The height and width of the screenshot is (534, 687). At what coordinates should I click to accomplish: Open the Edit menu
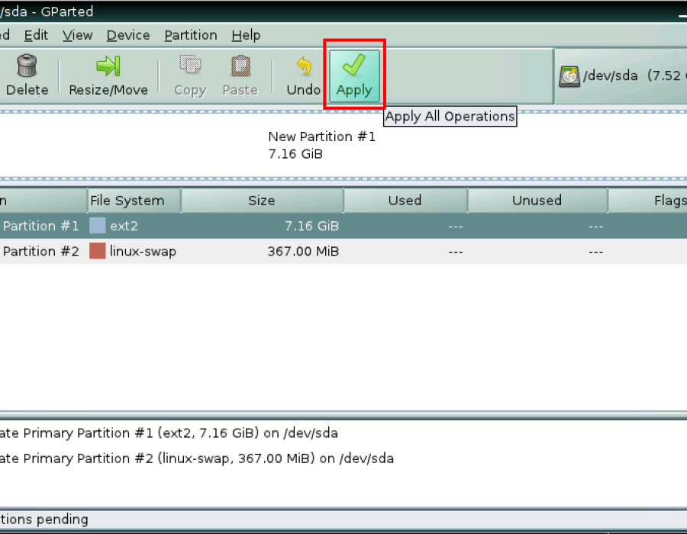[36, 35]
